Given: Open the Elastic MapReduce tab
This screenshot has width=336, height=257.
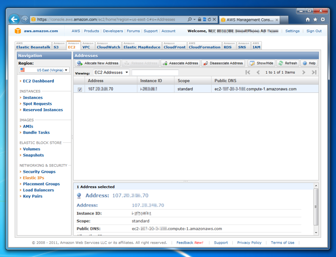Looking at the screenshot, I should (x=142, y=45).
